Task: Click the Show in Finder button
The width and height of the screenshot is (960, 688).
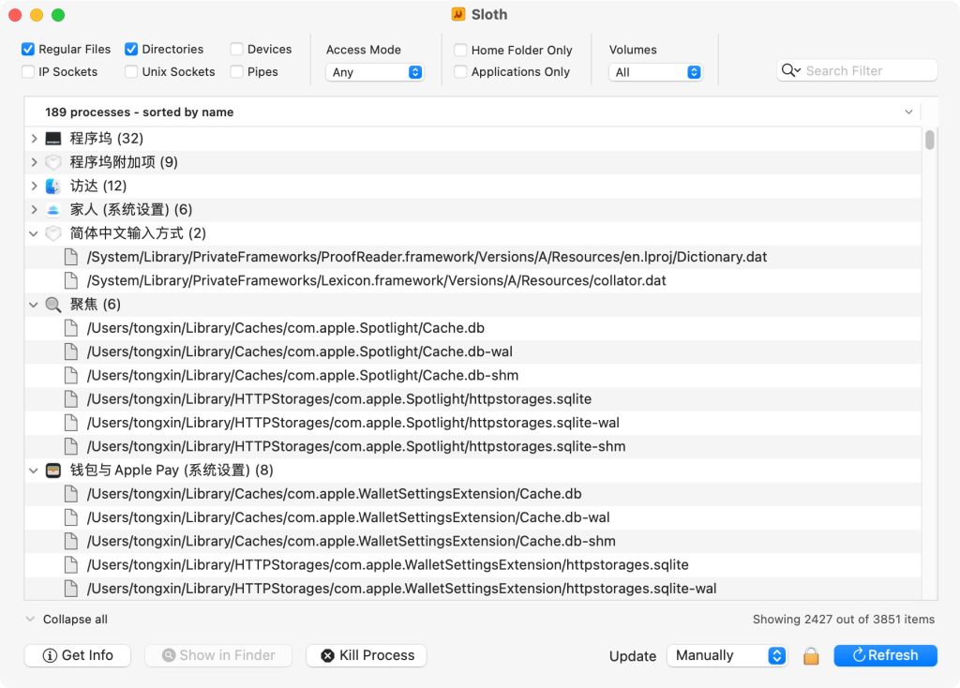Action: click(x=218, y=655)
